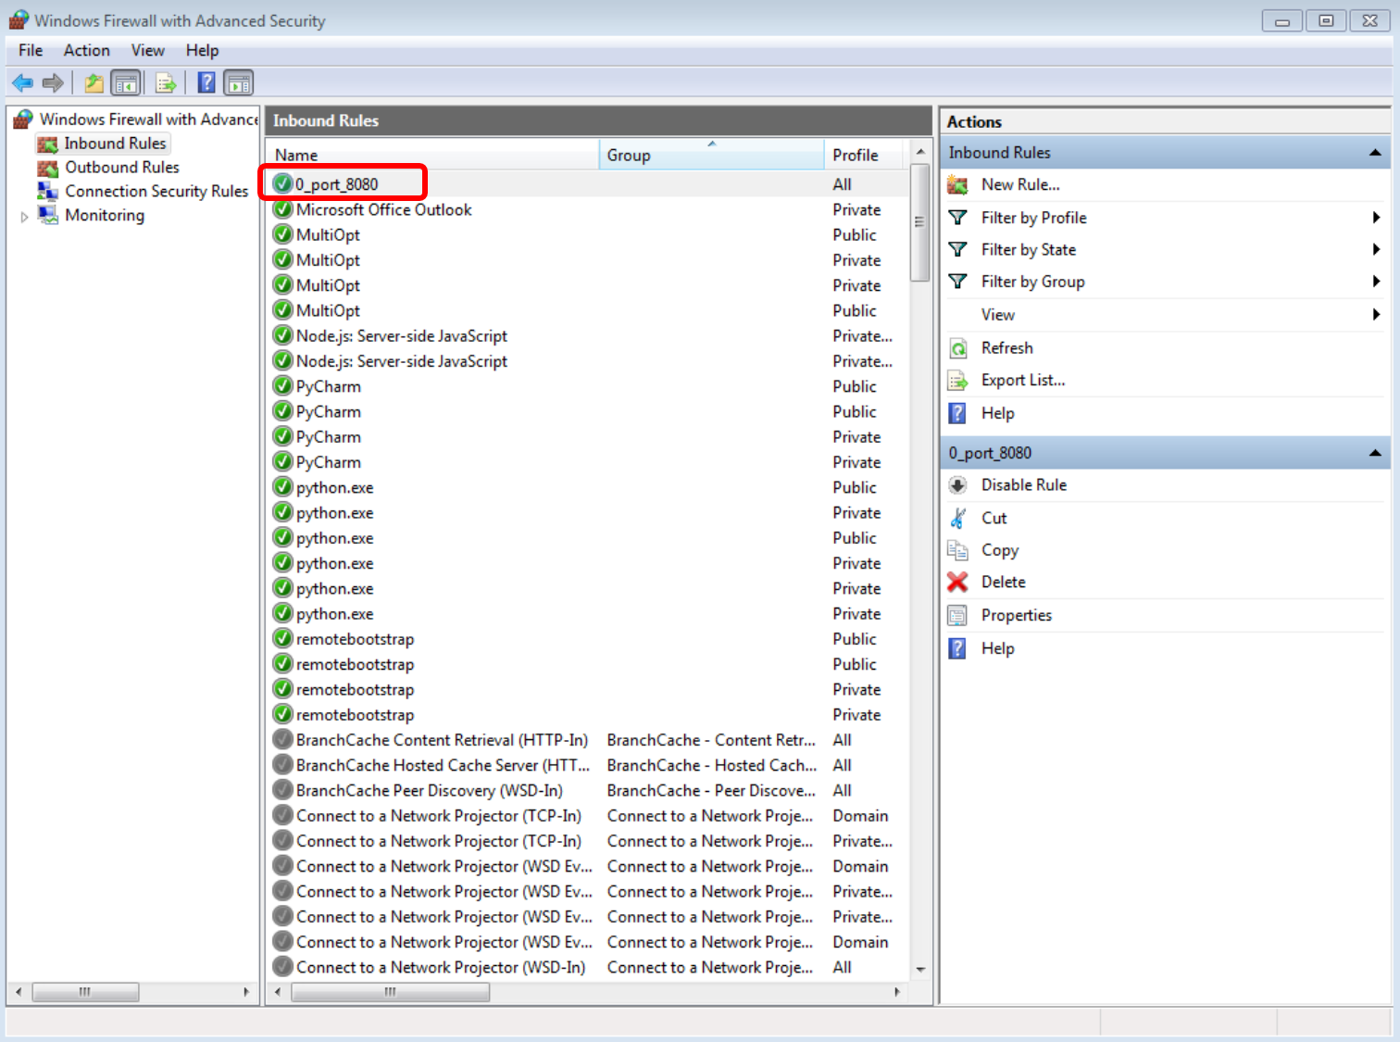This screenshot has height=1042, width=1400.
Task: Click the rules list scroll right arrow
Action: coord(896,992)
